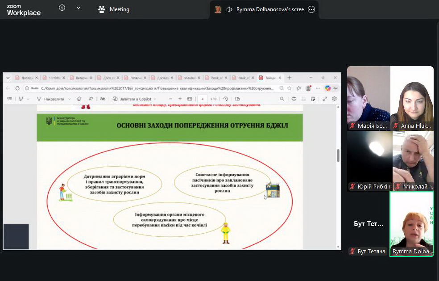Select the eraser tool in PDF toolbar

point(79,99)
